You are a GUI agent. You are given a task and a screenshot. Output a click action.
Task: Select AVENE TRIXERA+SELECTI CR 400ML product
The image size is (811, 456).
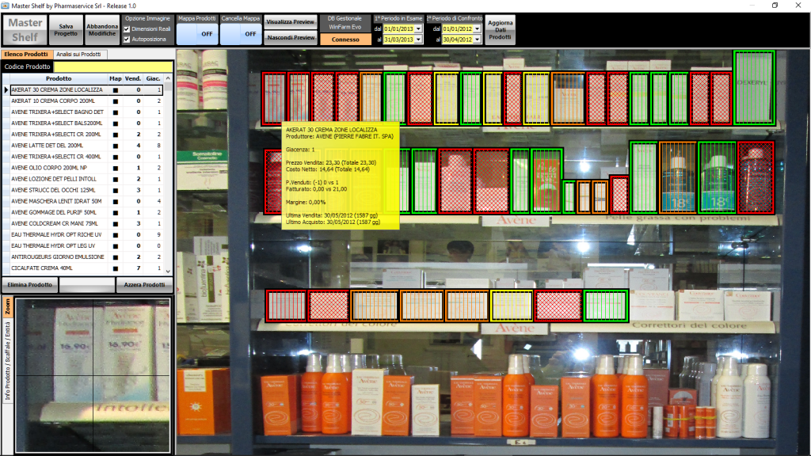coord(82,157)
